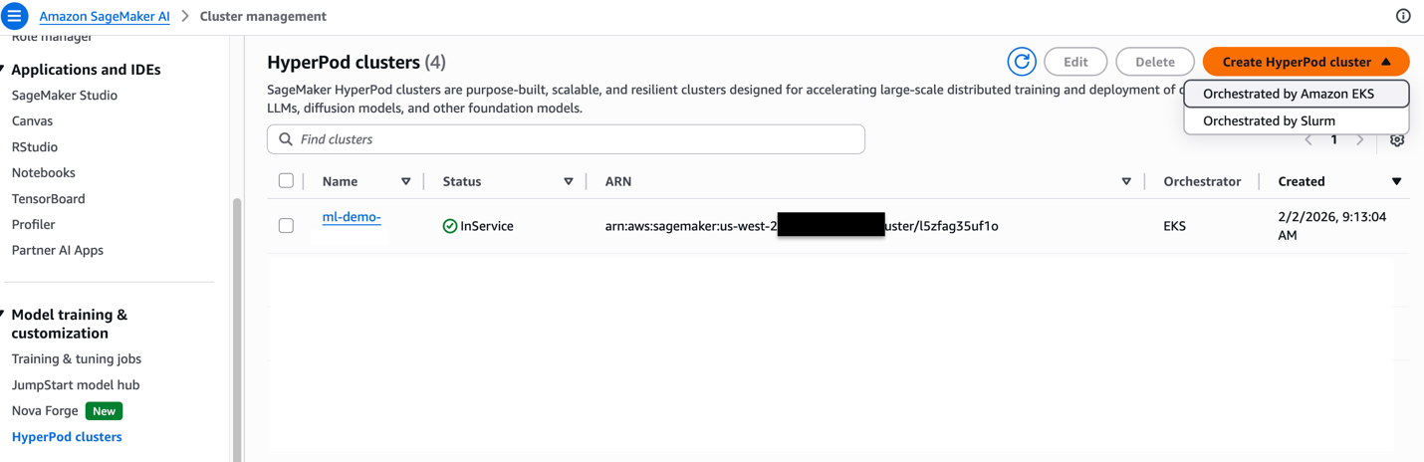Image resolution: width=1424 pixels, height=462 pixels.
Task: Sort by the Name column arrow
Action: [x=405, y=181]
